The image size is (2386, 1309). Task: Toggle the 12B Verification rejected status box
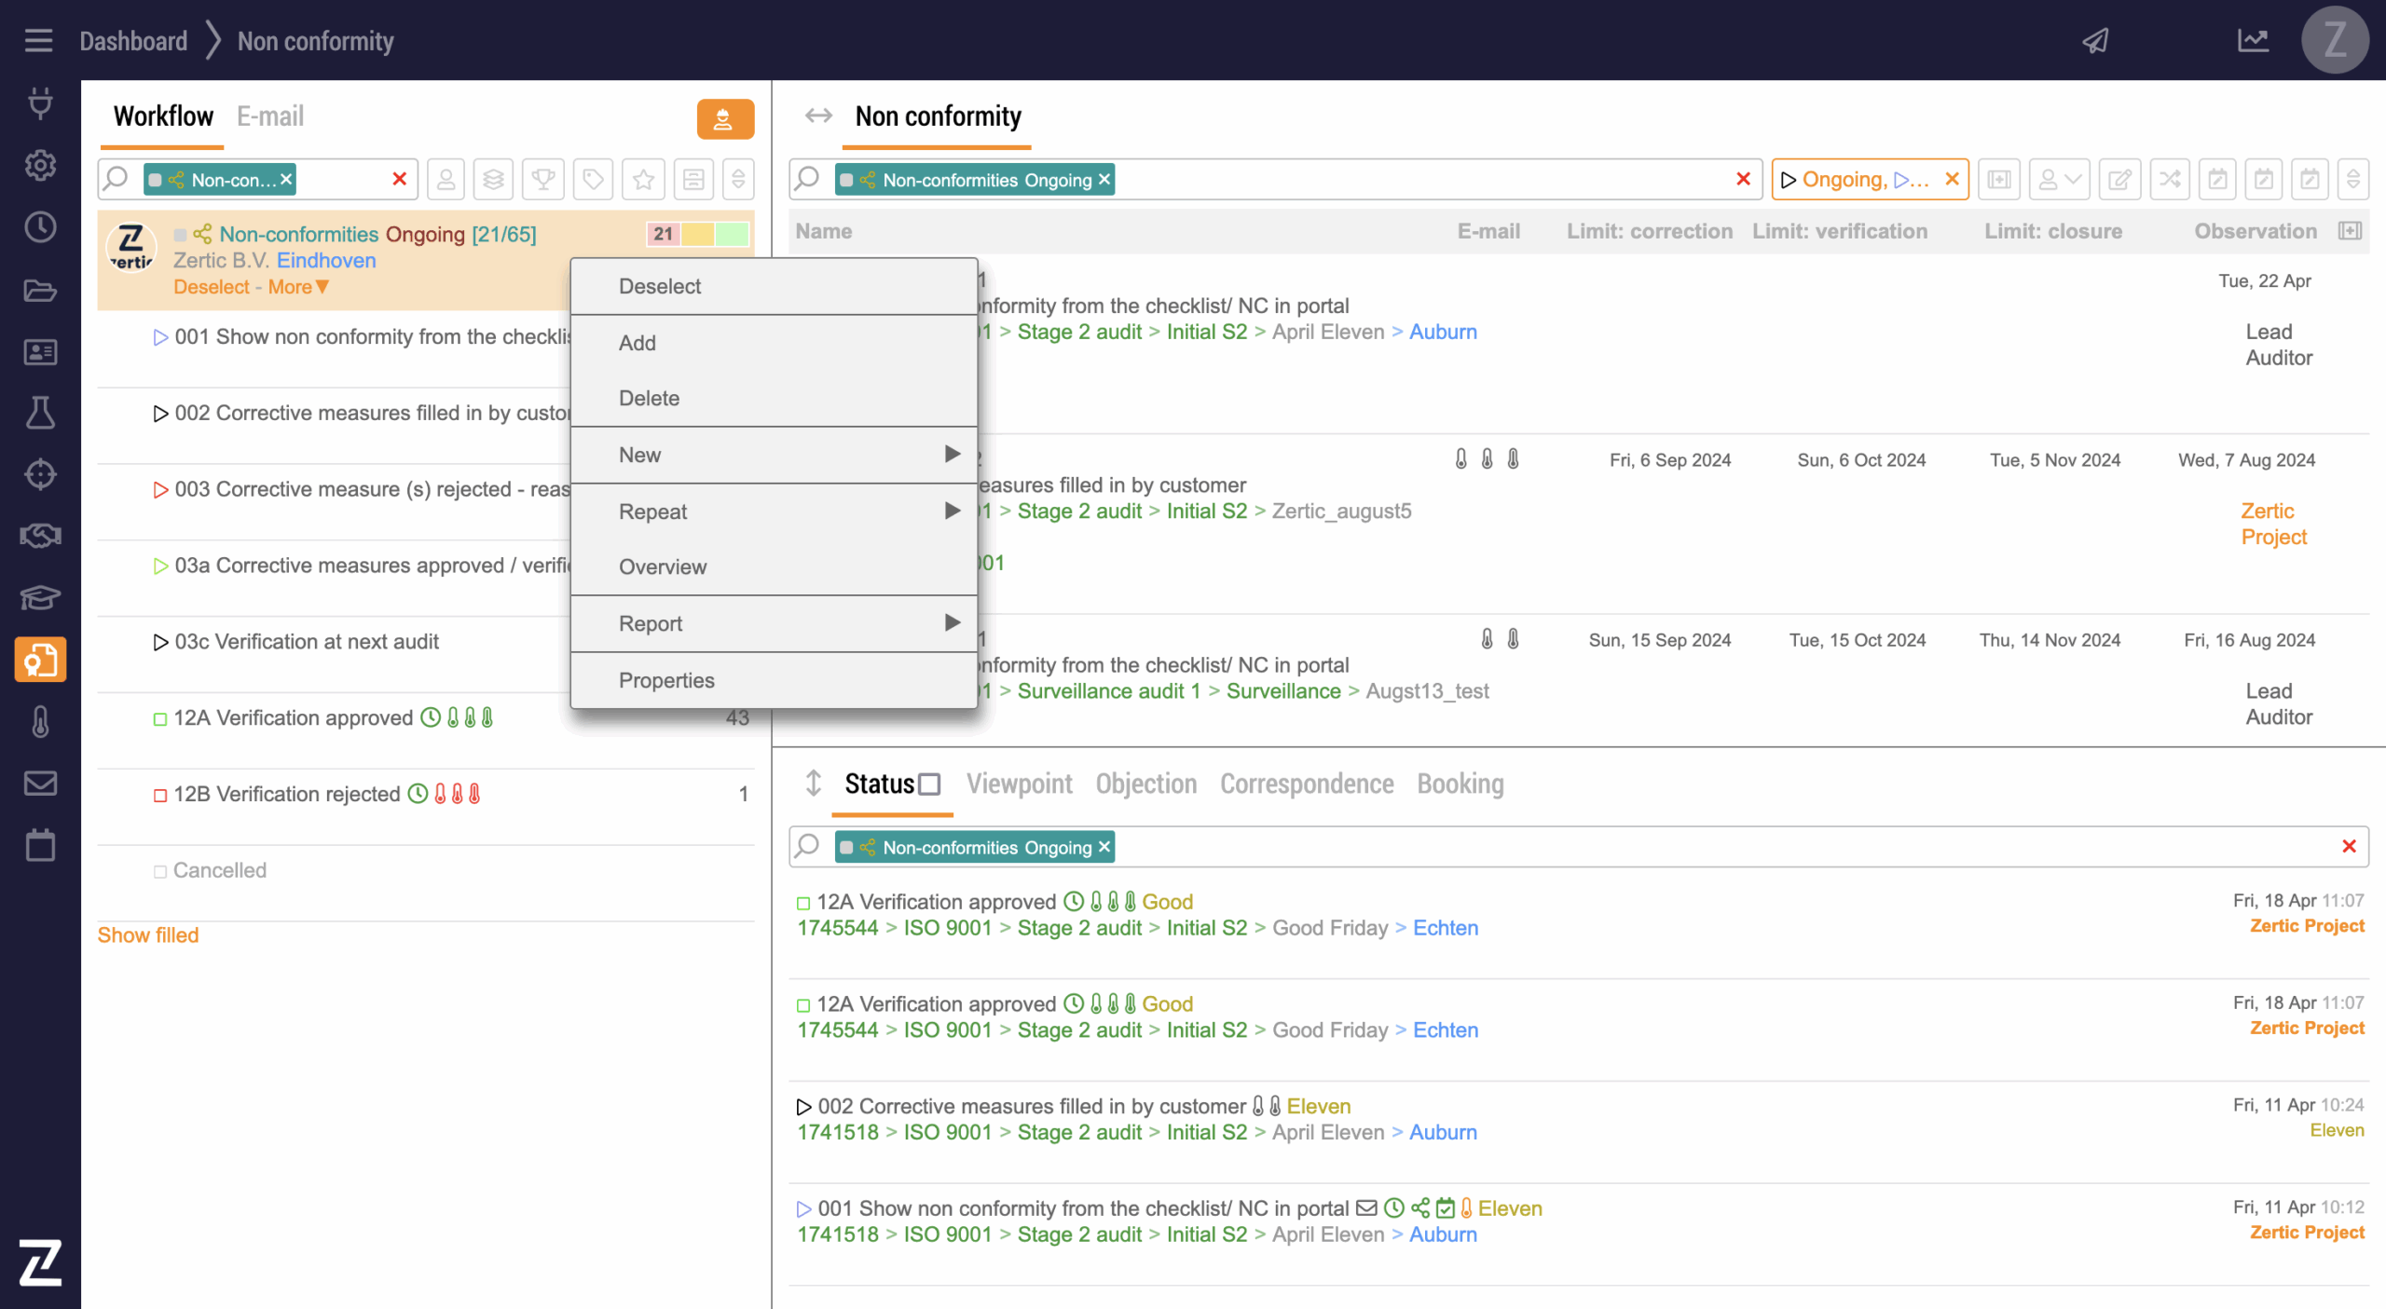click(x=160, y=795)
